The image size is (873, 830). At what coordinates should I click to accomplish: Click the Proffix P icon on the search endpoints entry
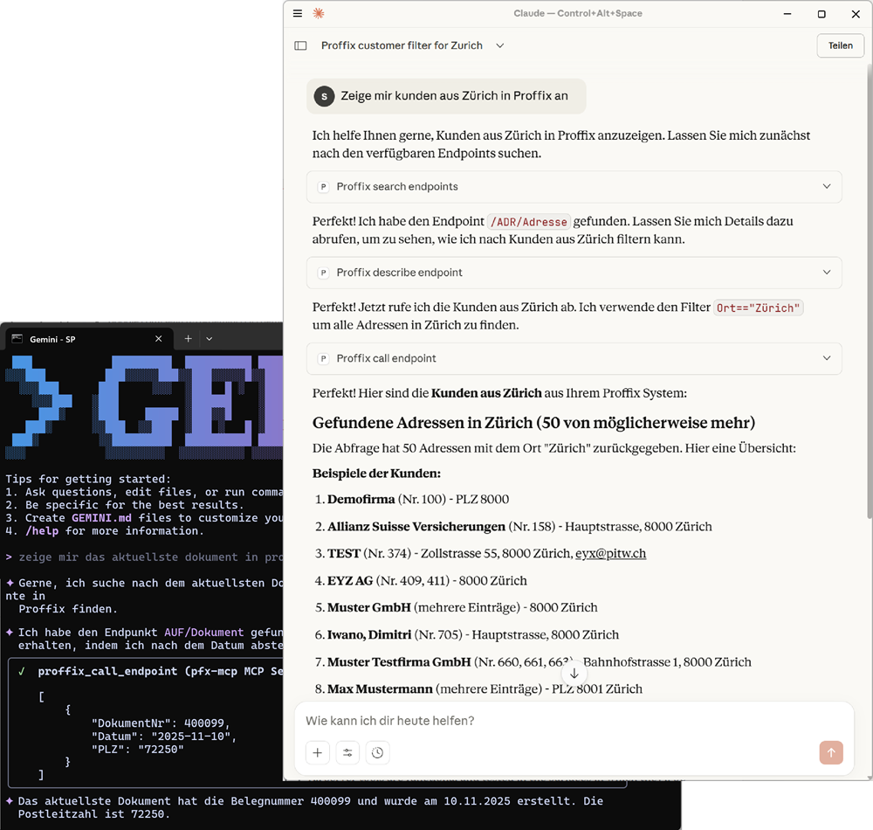pos(324,186)
